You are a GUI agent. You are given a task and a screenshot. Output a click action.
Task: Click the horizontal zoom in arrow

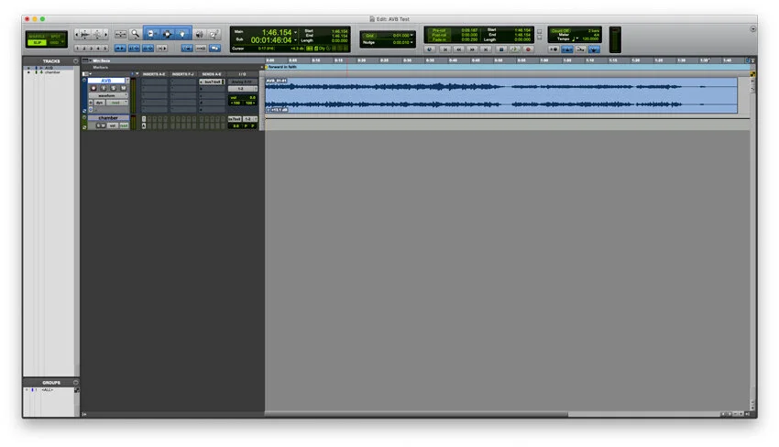click(x=106, y=34)
